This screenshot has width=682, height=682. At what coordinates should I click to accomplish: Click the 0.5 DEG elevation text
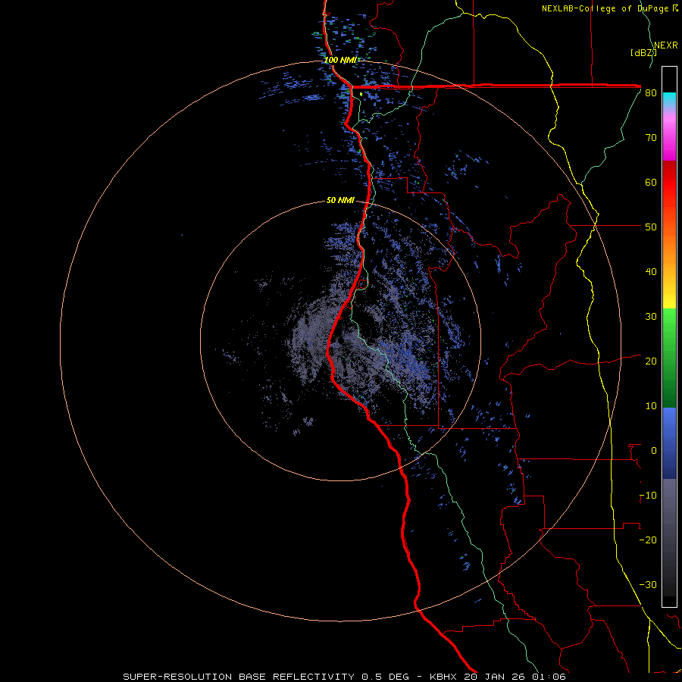point(386,677)
